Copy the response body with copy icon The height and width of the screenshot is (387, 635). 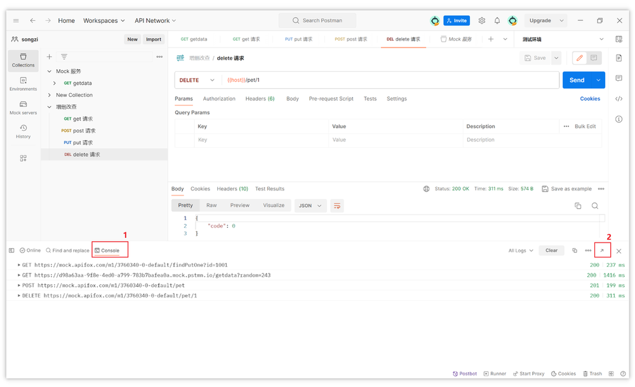(x=578, y=206)
